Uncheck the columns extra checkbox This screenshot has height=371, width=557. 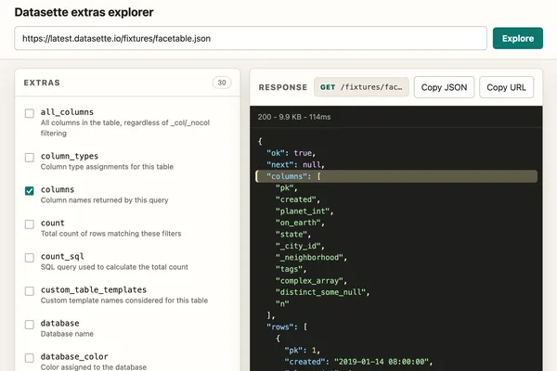pyautogui.click(x=30, y=191)
